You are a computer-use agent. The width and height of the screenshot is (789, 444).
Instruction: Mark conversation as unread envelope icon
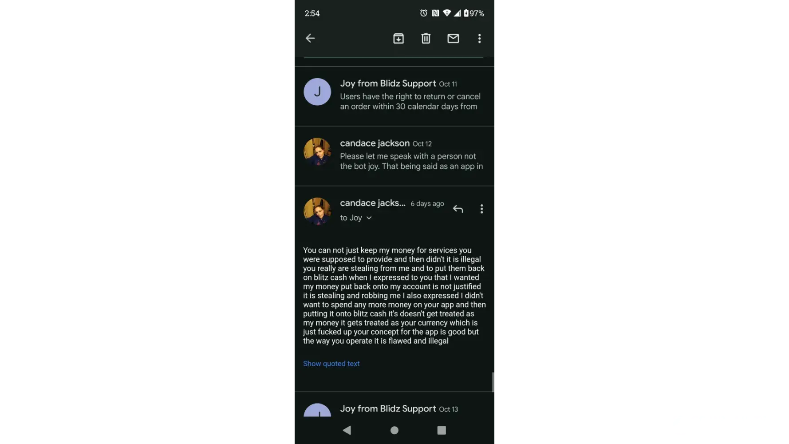(453, 39)
